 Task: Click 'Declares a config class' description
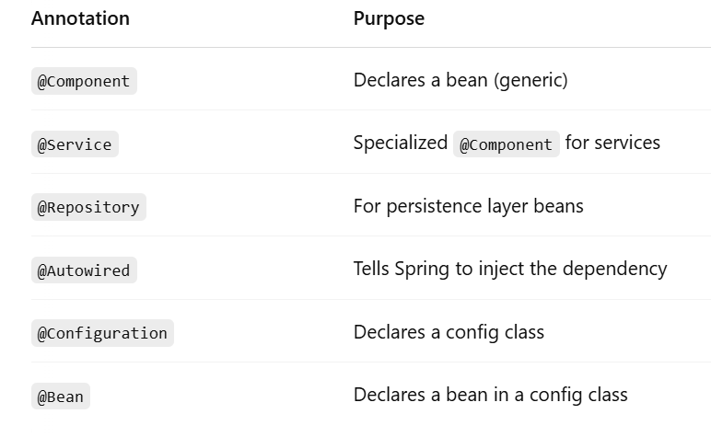pos(449,332)
